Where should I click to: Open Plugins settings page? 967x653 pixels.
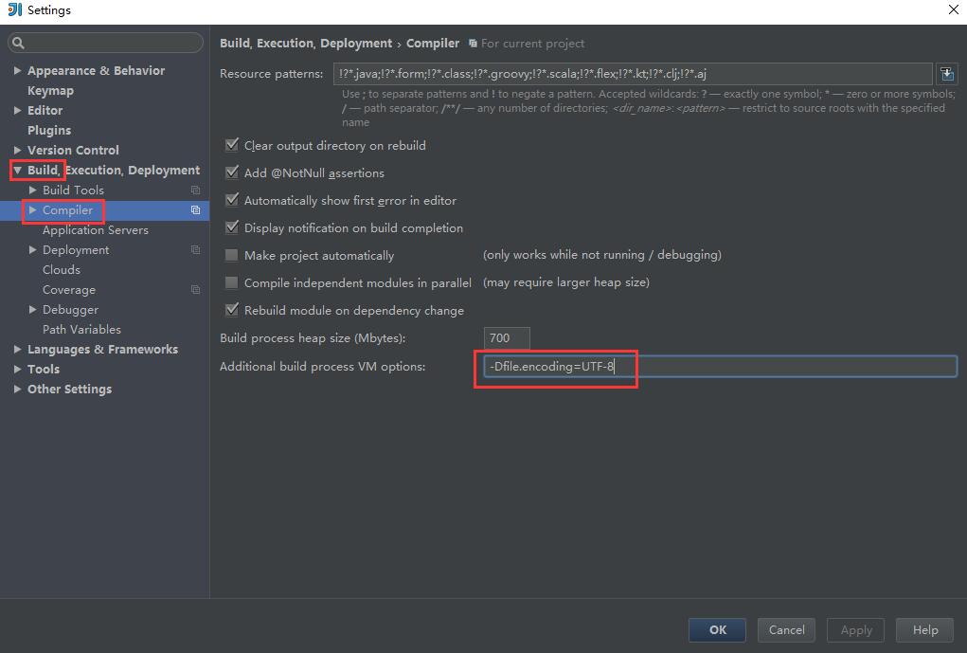pos(49,130)
